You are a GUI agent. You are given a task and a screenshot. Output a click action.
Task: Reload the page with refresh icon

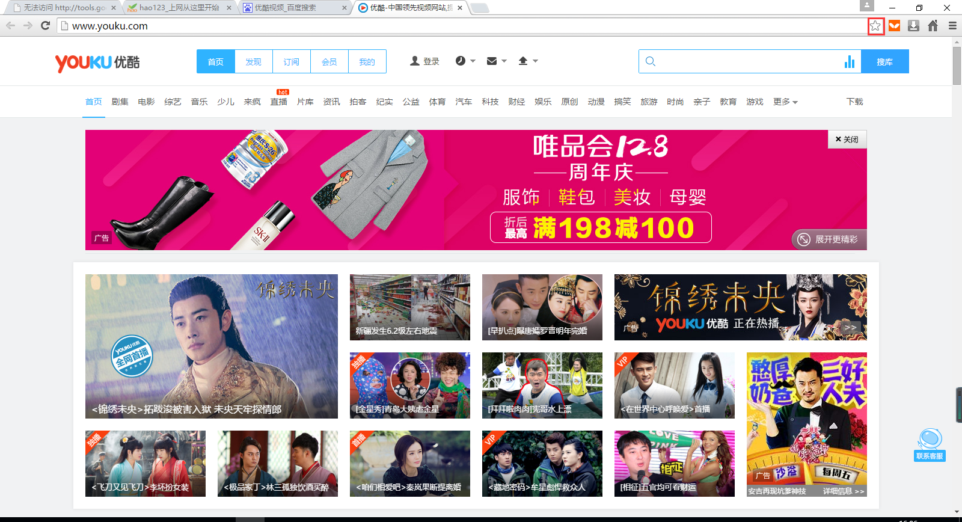pyautogui.click(x=45, y=25)
